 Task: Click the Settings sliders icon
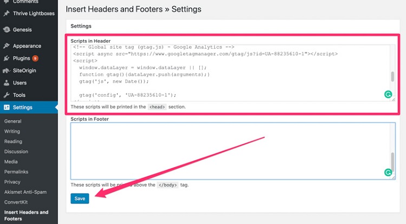(x=6, y=107)
